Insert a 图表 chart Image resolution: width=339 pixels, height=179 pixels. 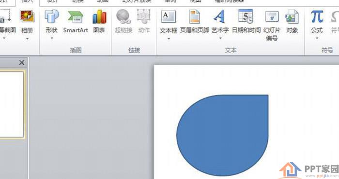(99, 21)
